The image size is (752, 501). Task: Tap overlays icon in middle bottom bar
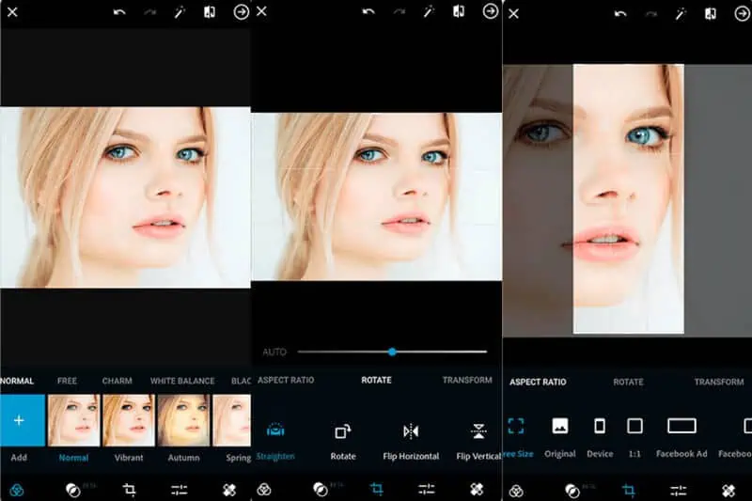[x=321, y=490]
